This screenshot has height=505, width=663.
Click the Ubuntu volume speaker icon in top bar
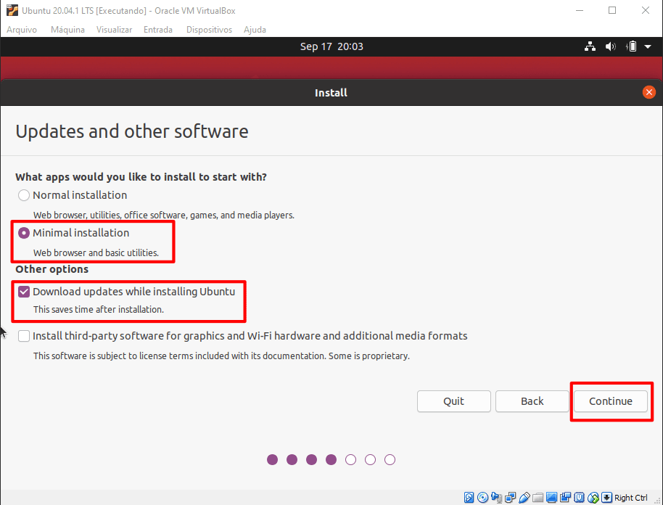click(610, 46)
